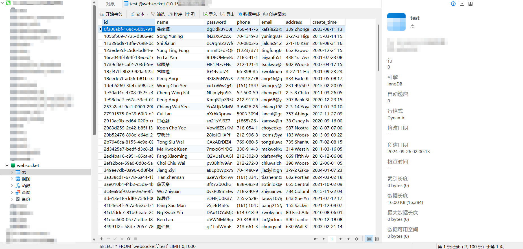Viewport: 523px width, 249px height.
Task: Click the phone column header
Action: tap(247, 22)
